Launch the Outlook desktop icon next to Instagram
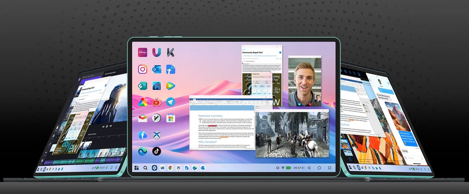469x194 pixels. [x=157, y=69]
